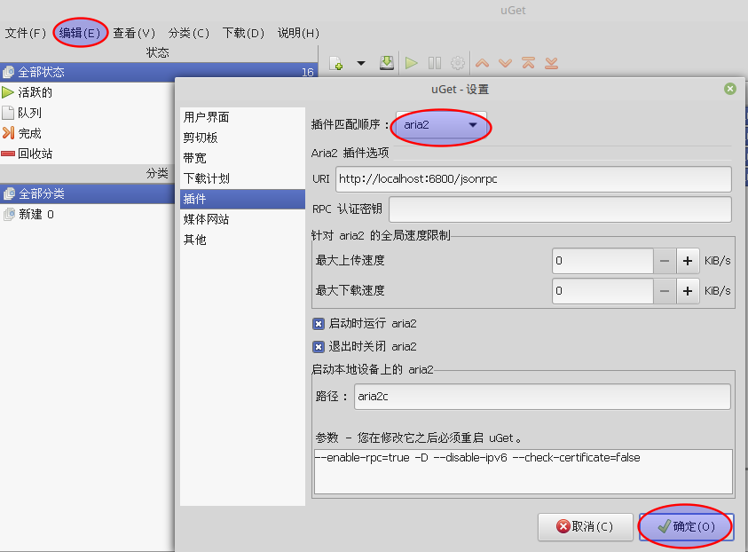Close the uGet settings dialog
The width and height of the screenshot is (748, 552).
click(x=730, y=89)
